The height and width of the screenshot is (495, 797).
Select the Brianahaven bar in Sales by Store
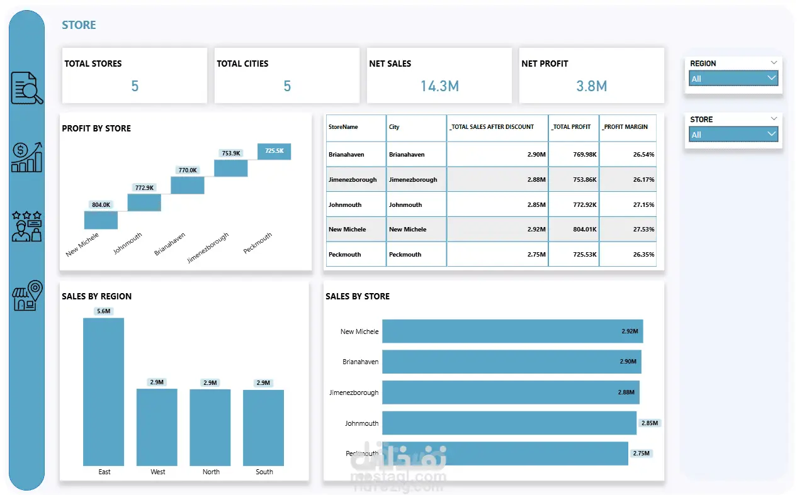tap(512, 362)
